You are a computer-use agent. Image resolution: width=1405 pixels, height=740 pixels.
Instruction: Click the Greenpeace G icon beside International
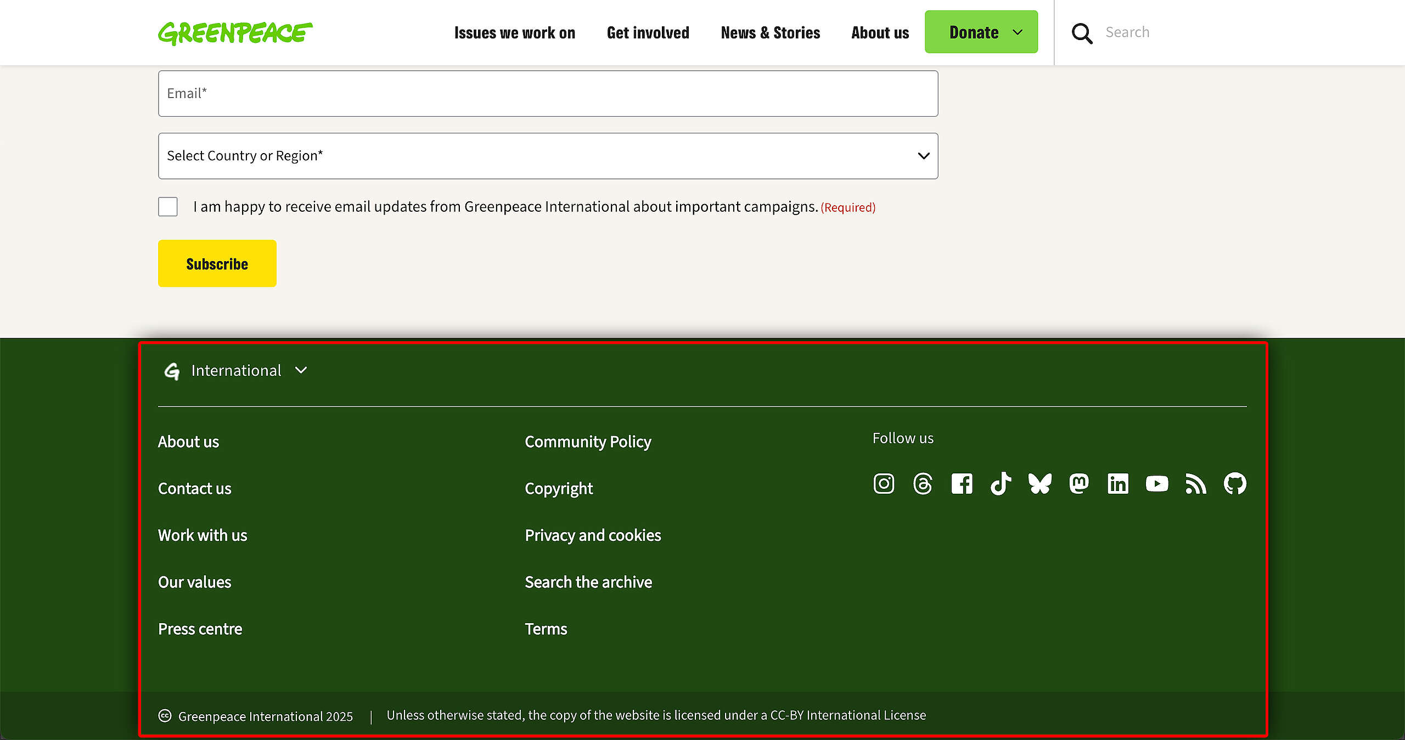point(172,371)
